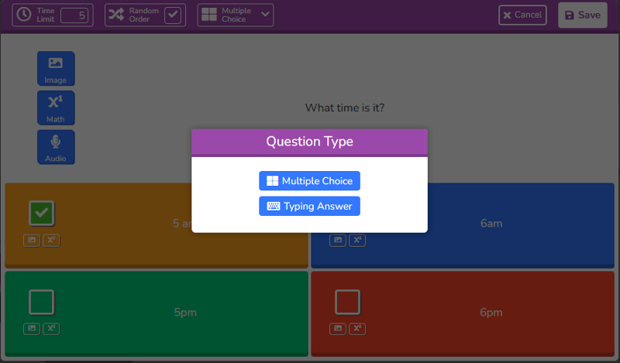Insert Math into the question

click(x=56, y=108)
